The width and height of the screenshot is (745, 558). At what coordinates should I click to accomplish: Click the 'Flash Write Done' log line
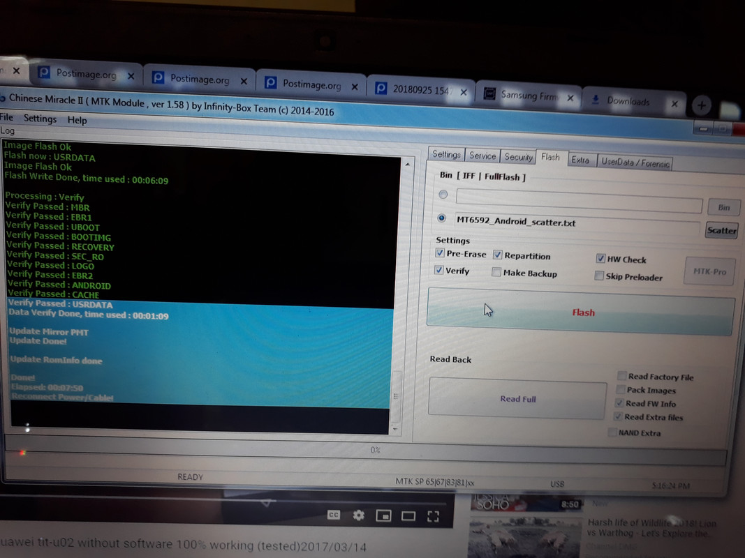pyautogui.click(x=86, y=178)
